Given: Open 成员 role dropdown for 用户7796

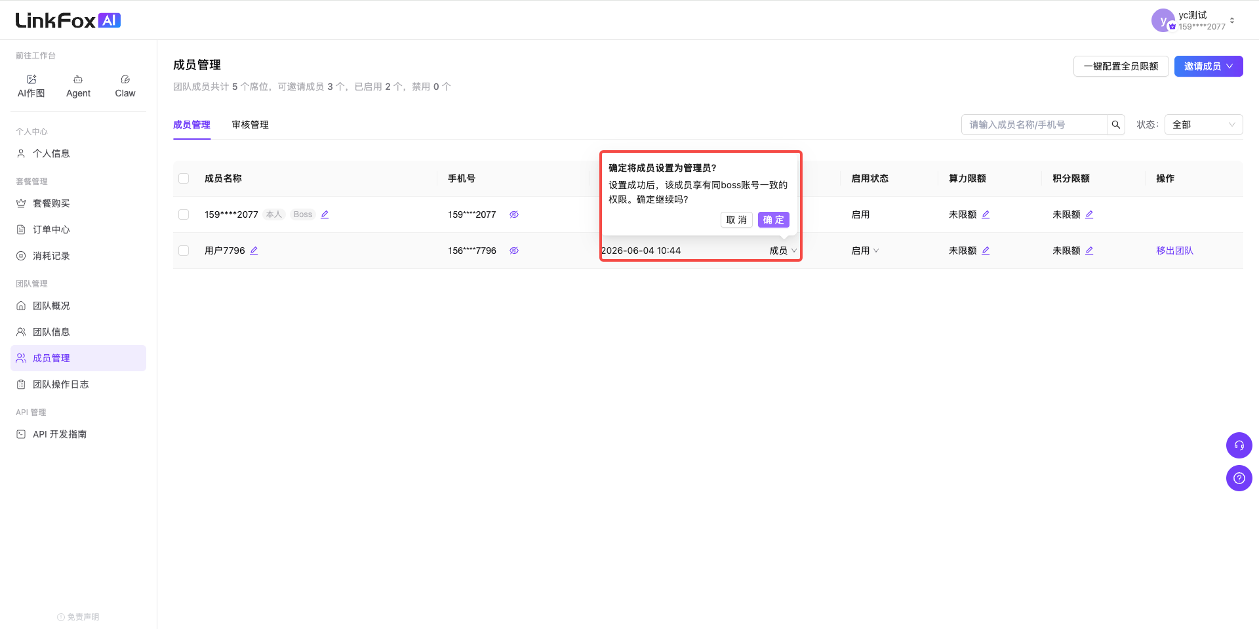Looking at the screenshot, I should point(783,251).
